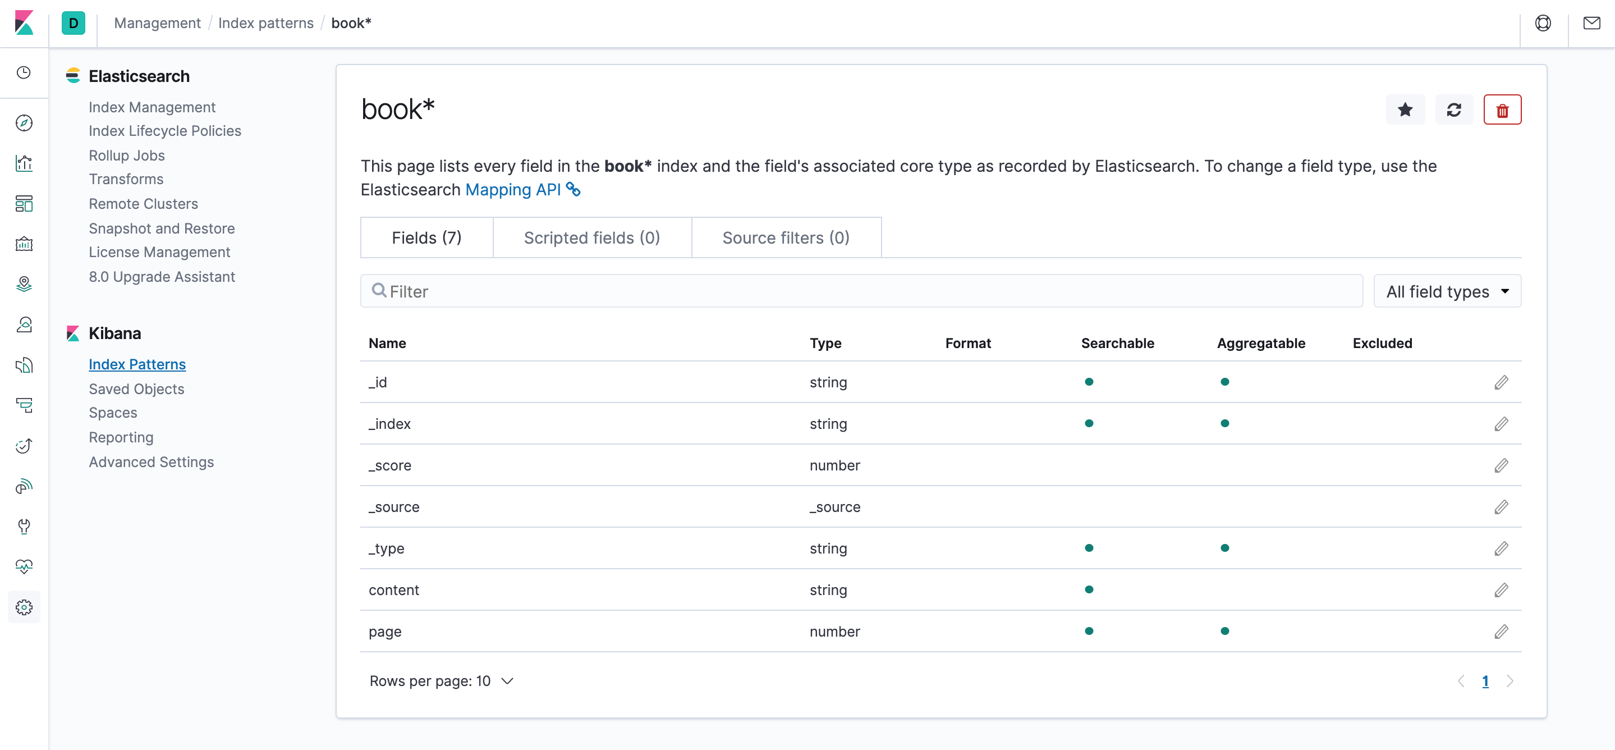This screenshot has width=1615, height=750.
Task: Open the help lifebuoy icon
Action: [x=1543, y=23]
